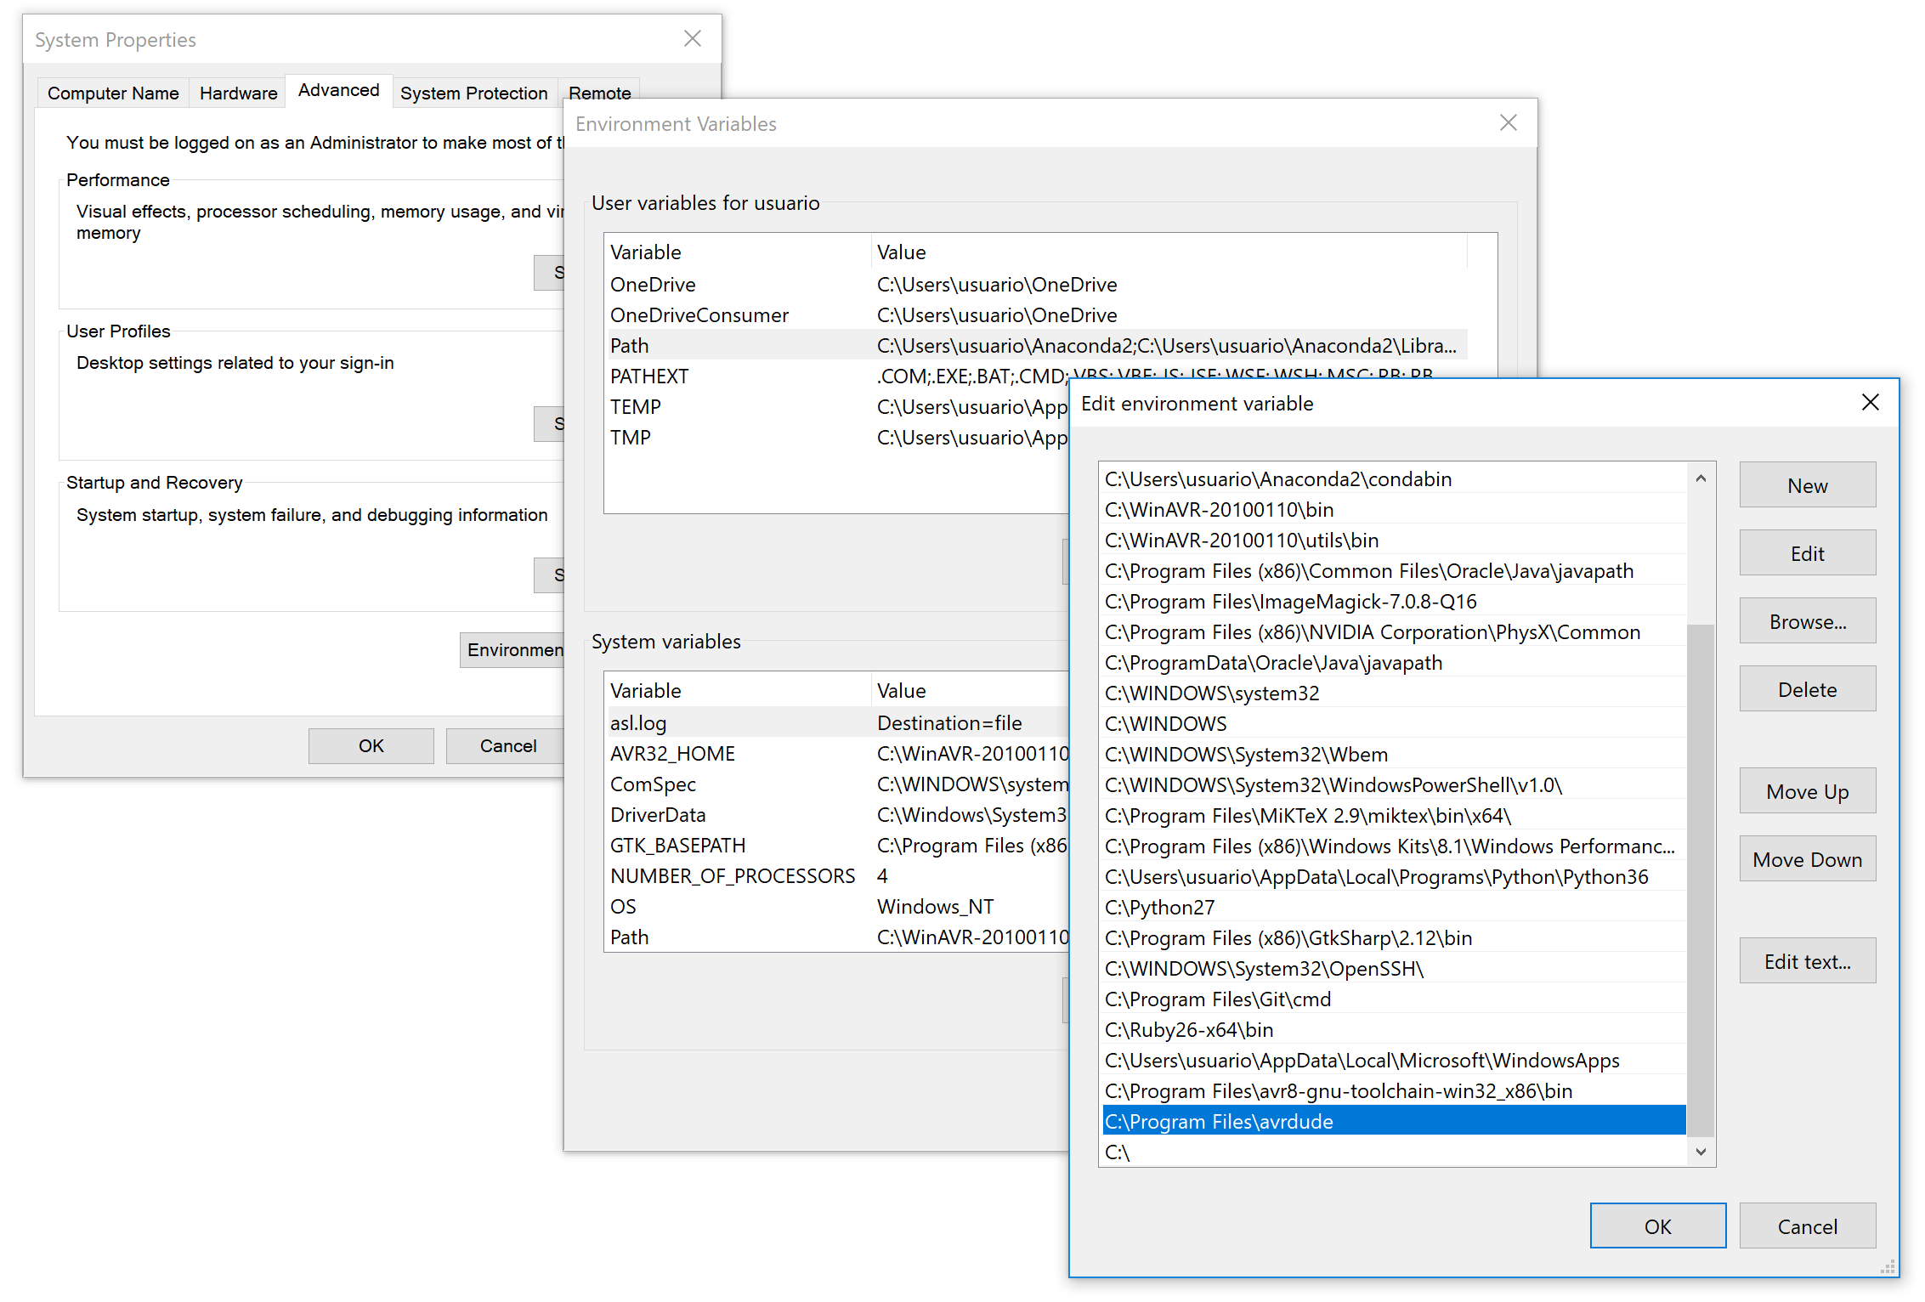
Task: Select the C:\Program Files\Git\cmd entry
Action: pos(1218,999)
